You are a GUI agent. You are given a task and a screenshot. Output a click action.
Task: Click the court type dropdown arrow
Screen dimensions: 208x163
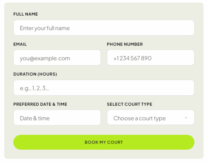point(186,118)
